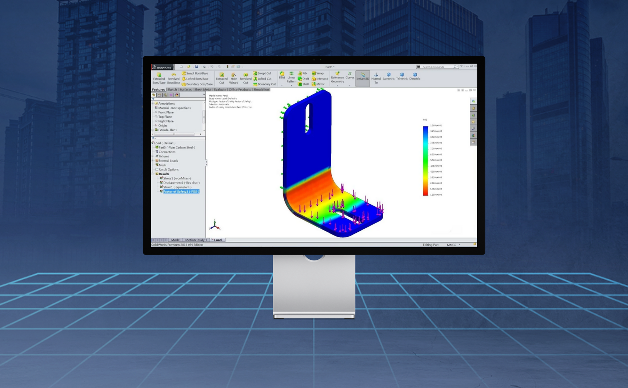Select the Draft tool
628x388 pixels.
point(303,79)
